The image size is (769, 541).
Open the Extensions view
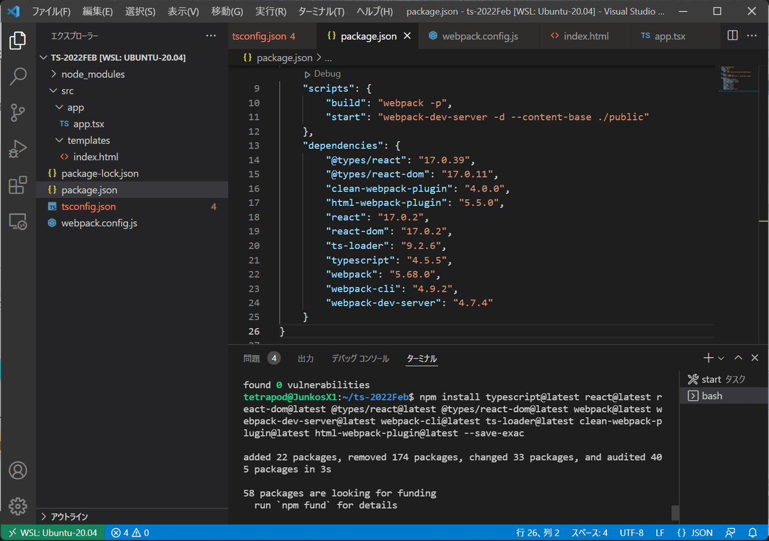tap(17, 184)
